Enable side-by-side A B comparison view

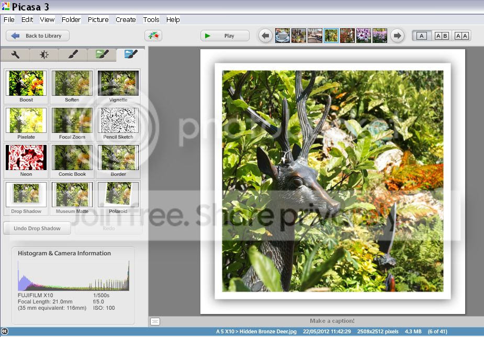pyautogui.click(x=442, y=36)
